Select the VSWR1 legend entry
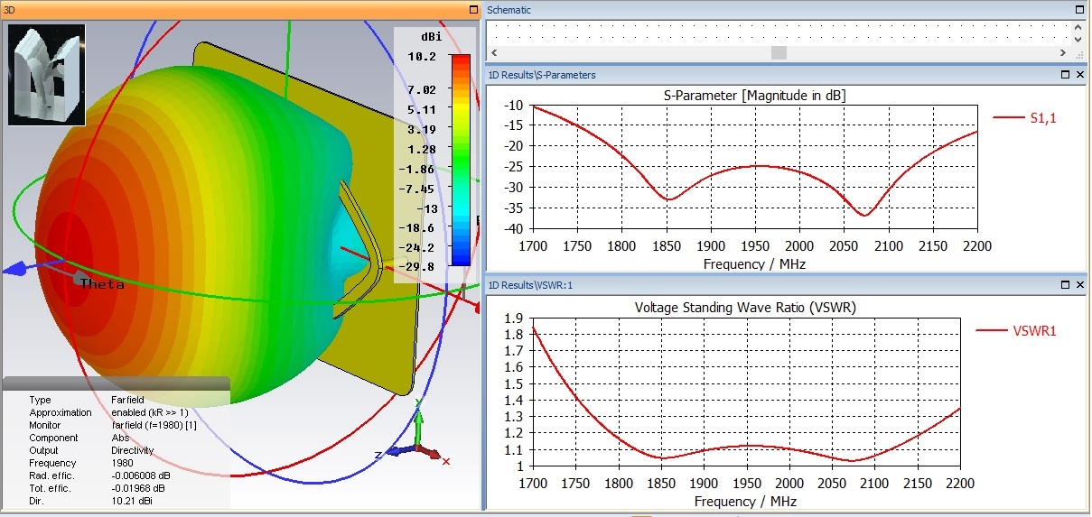1092x517 pixels. (x=1017, y=331)
